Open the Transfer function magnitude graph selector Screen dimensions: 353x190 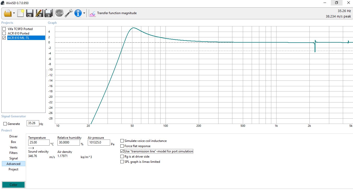click(x=117, y=13)
